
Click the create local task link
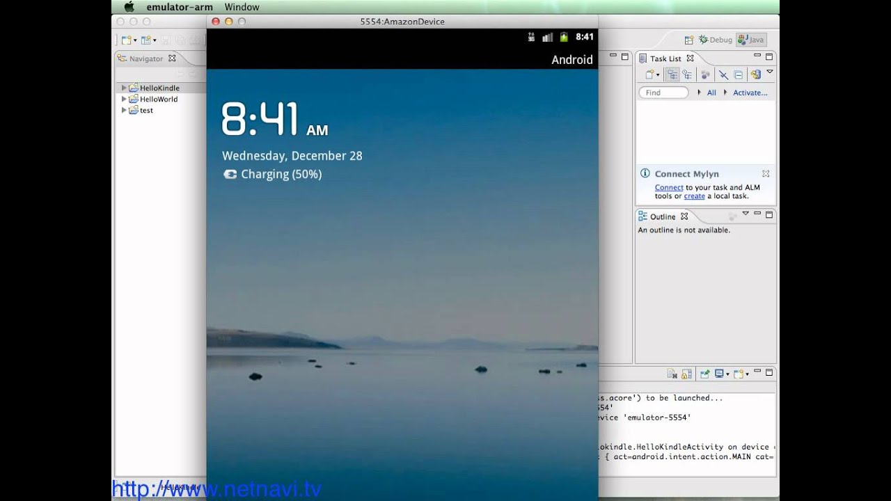(x=694, y=196)
